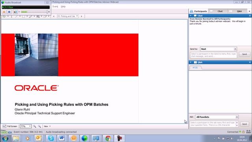Close the Chat panel

click(x=250, y=16)
